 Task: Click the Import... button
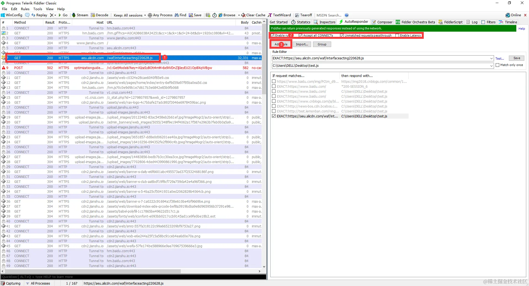point(302,44)
